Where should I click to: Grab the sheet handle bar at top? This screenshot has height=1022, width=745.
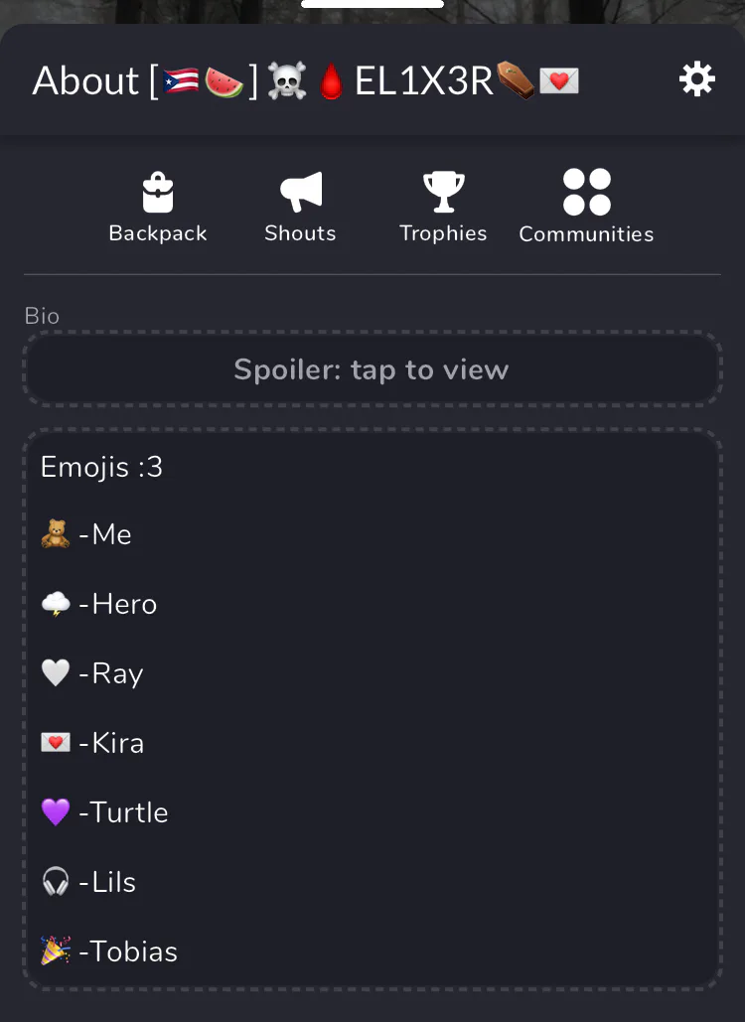[372, 4]
